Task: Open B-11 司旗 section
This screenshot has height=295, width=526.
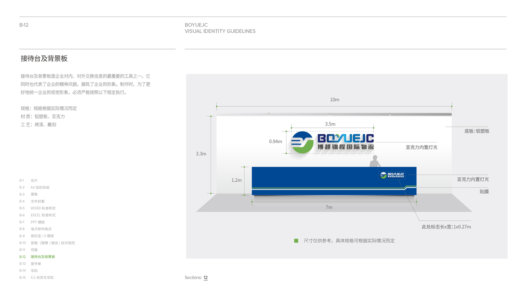Action: click(x=28, y=250)
